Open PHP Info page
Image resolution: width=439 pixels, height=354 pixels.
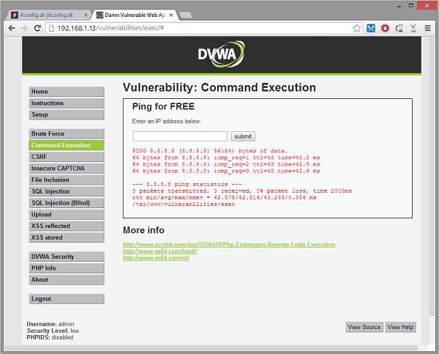[67, 268]
